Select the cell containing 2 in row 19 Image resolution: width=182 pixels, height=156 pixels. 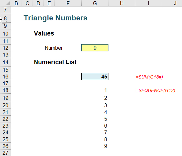(x=95, y=98)
